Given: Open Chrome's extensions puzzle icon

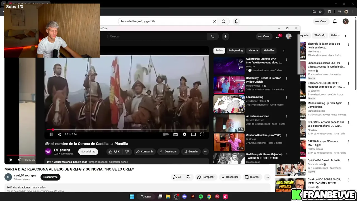Looking at the screenshot, I should click(329, 12).
